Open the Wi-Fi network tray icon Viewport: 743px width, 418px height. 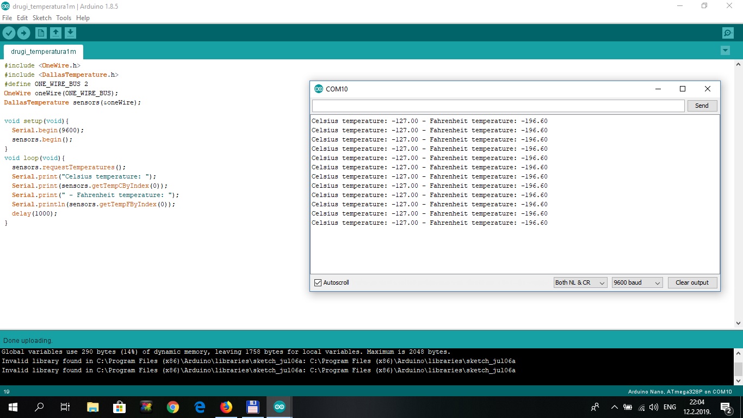coord(641,407)
